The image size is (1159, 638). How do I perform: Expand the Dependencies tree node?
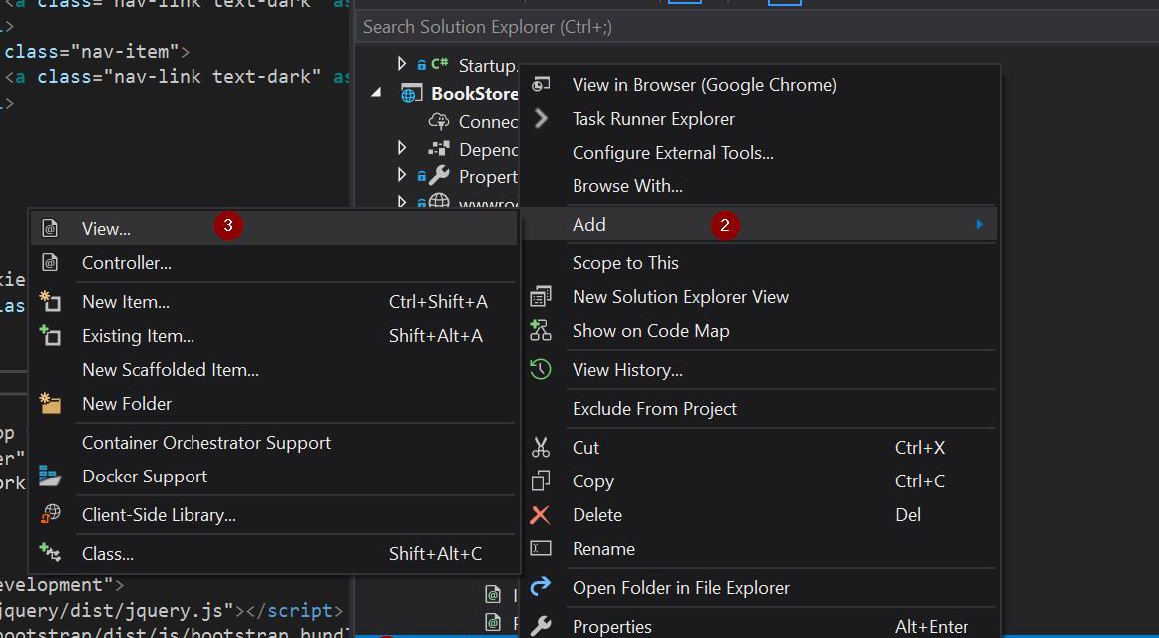pos(402,149)
